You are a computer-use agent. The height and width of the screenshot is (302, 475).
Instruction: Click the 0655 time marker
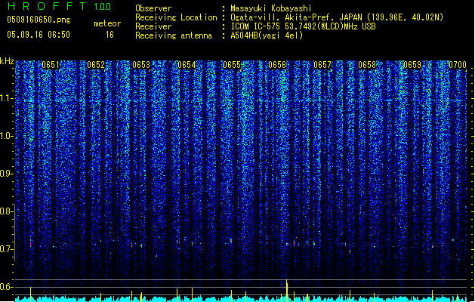click(232, 65)
